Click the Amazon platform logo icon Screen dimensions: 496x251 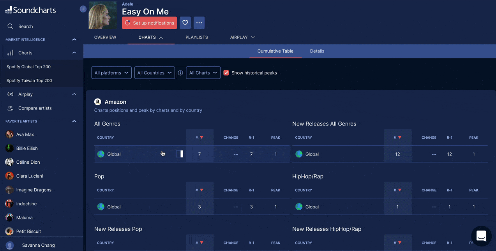[98, 102]
